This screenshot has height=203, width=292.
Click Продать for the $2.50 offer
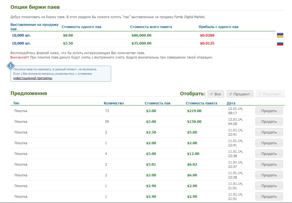click(269, 132)
